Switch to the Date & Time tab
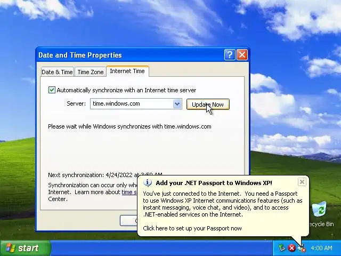Viewport: 341px width, 256px height. 57,72
